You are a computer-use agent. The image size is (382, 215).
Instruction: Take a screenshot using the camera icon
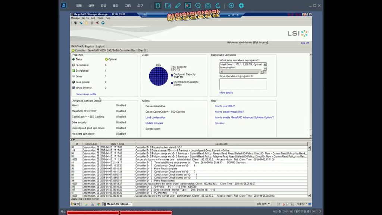pos(208,6)
